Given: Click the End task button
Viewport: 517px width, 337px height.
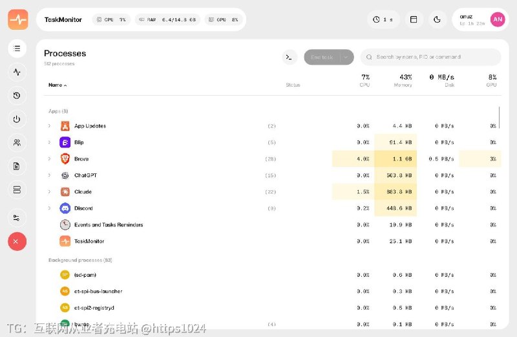Looking at the screenshot, I should coord(322,57).
